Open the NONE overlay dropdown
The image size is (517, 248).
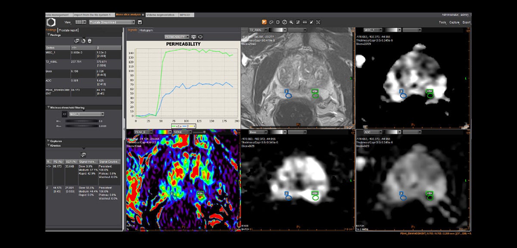(x=182, y=132)
